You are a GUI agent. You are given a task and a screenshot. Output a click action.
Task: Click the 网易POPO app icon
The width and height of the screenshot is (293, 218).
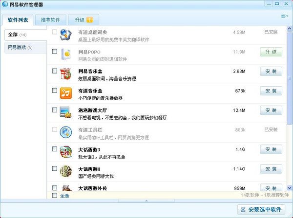tap(66, 54)
